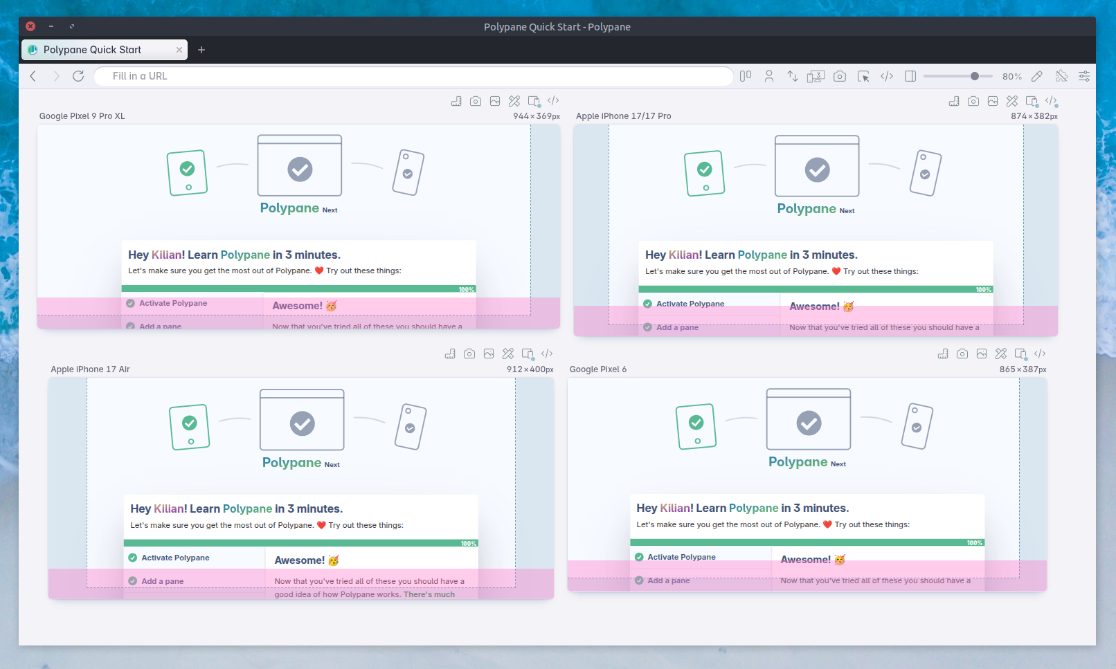Open devtools for iPhone 17 Air pane
Screen dimensions: 1116x669
(x=547, y=354)
